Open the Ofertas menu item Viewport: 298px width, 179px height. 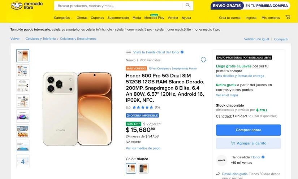[x=82, y=18]
